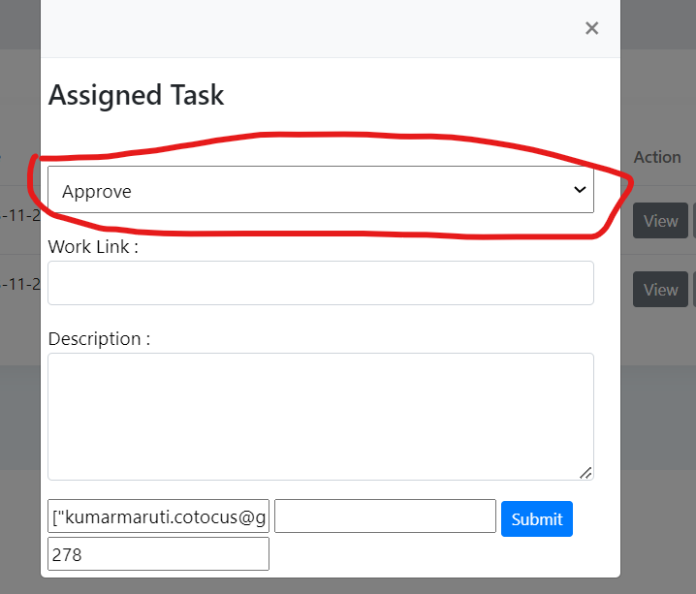Click the chevron arrow in Approve dropdown

pyautogui.click(x=580, y=190)
